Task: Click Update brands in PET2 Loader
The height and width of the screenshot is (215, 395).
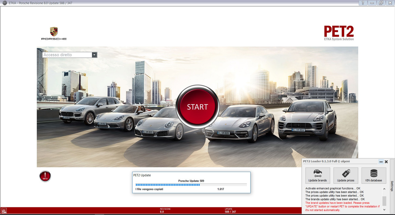Action: 318,175
